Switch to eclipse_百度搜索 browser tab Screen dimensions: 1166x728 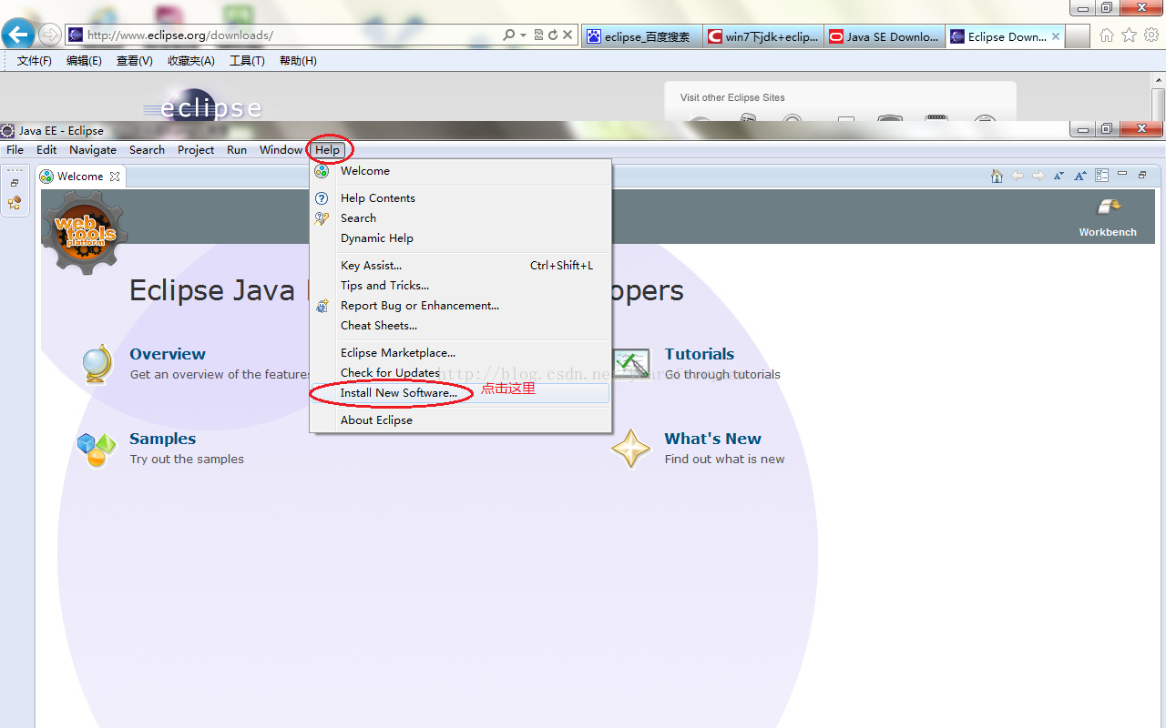click(x=642, y=36)
